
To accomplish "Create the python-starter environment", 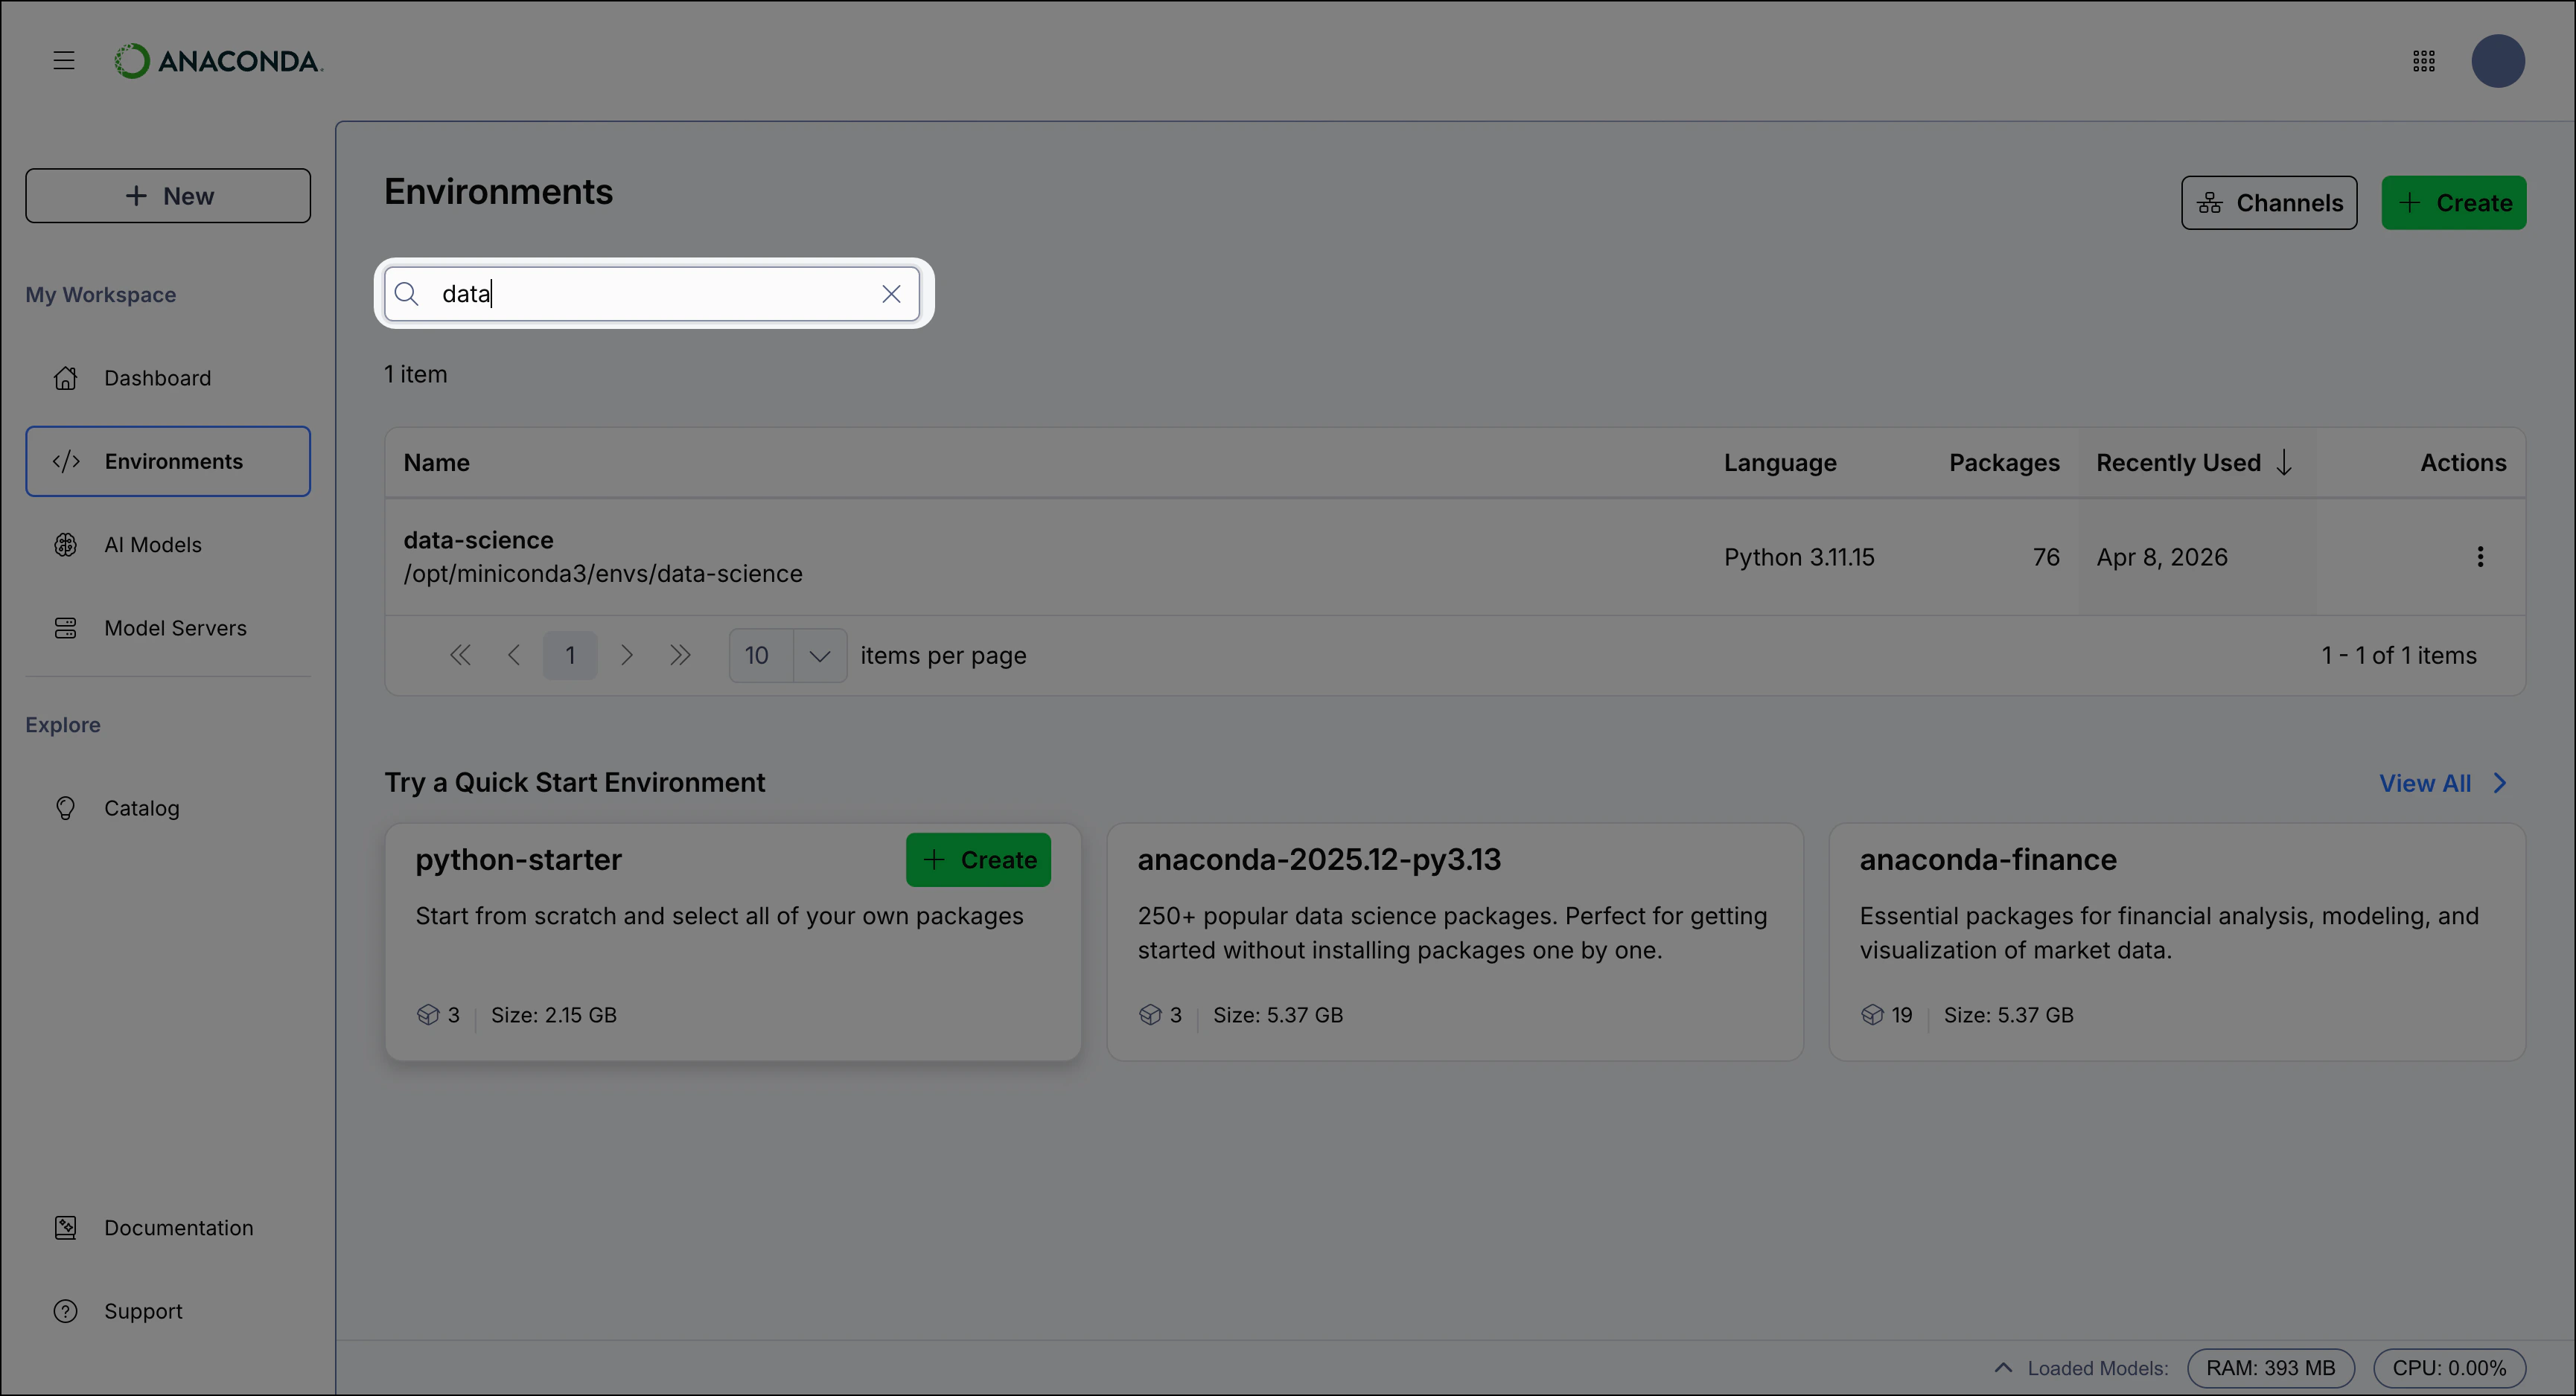I will pos(978,859).
